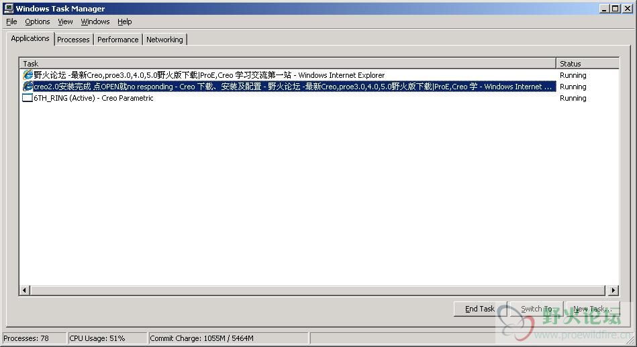Viewport: 637px width, 347px height.
Task: Minimize the Task Manager window
Action: point(605,9)
